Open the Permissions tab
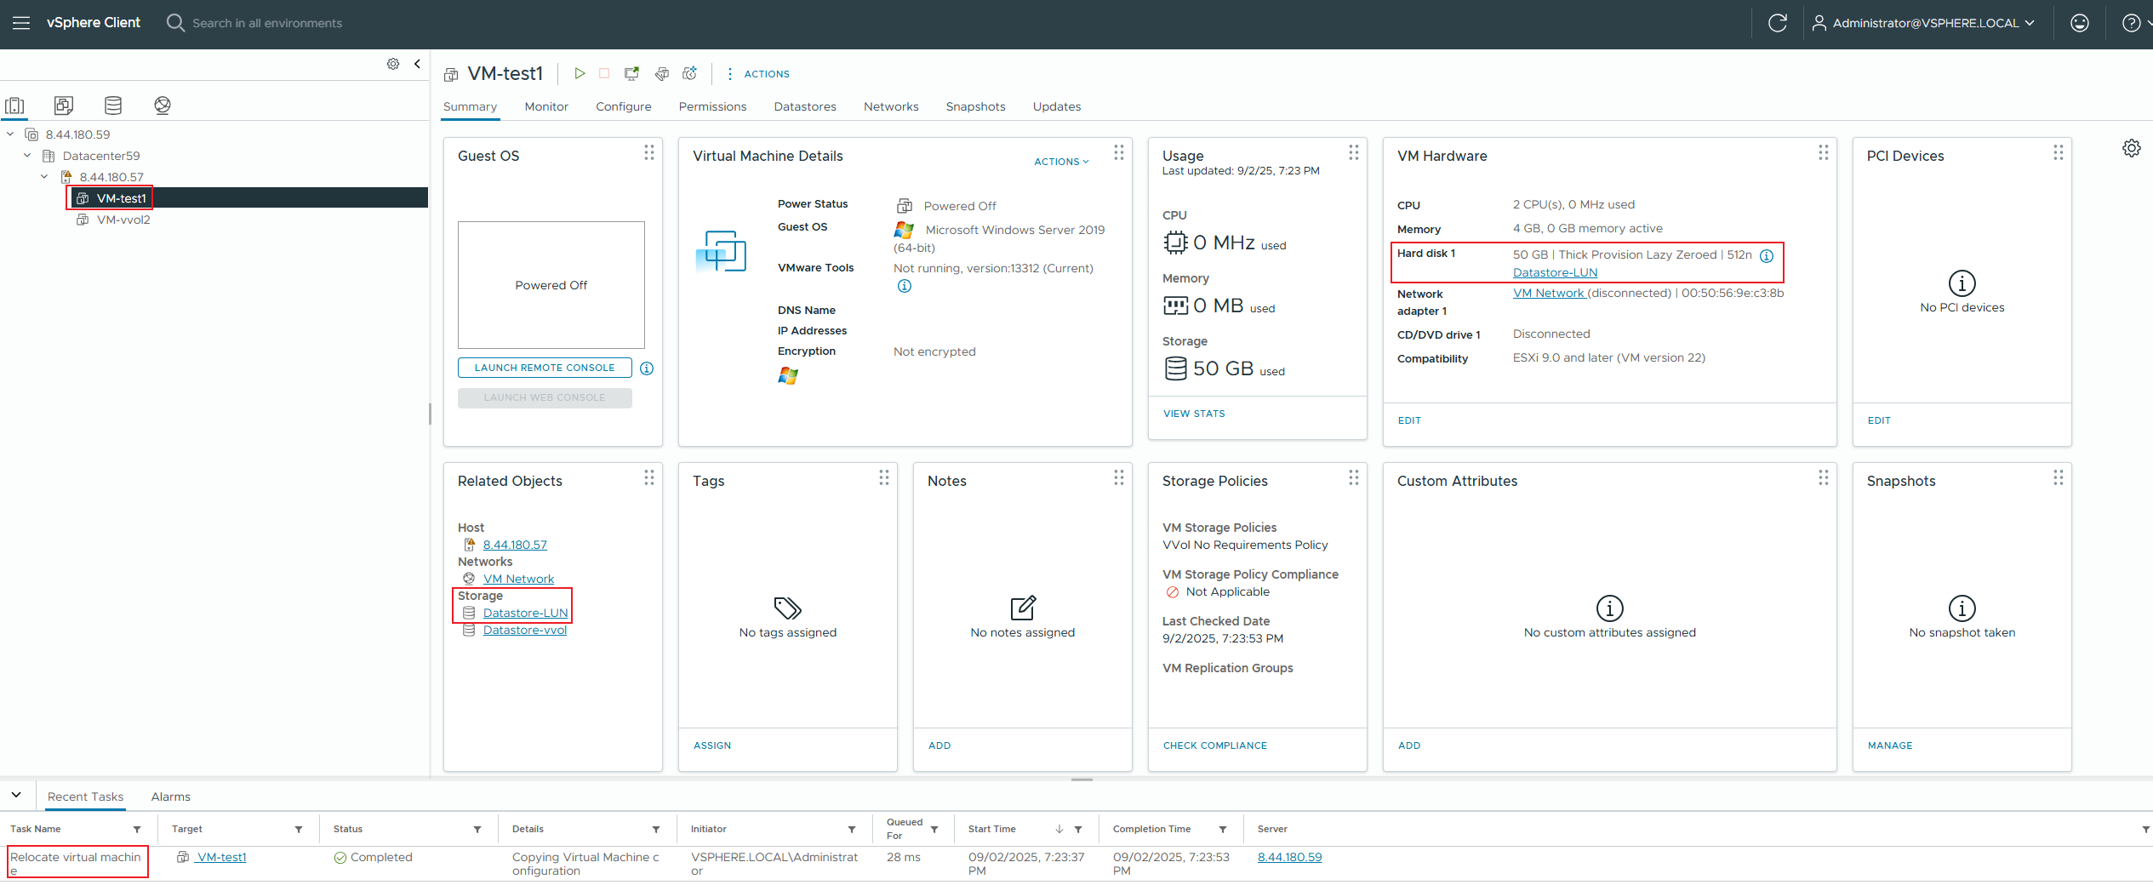This screenshot has height=885, width=2153. [712, 106]
